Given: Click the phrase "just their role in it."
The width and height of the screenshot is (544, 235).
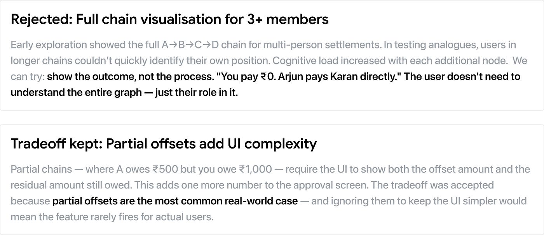Looking at the screenshot, I should pos(196,93).
